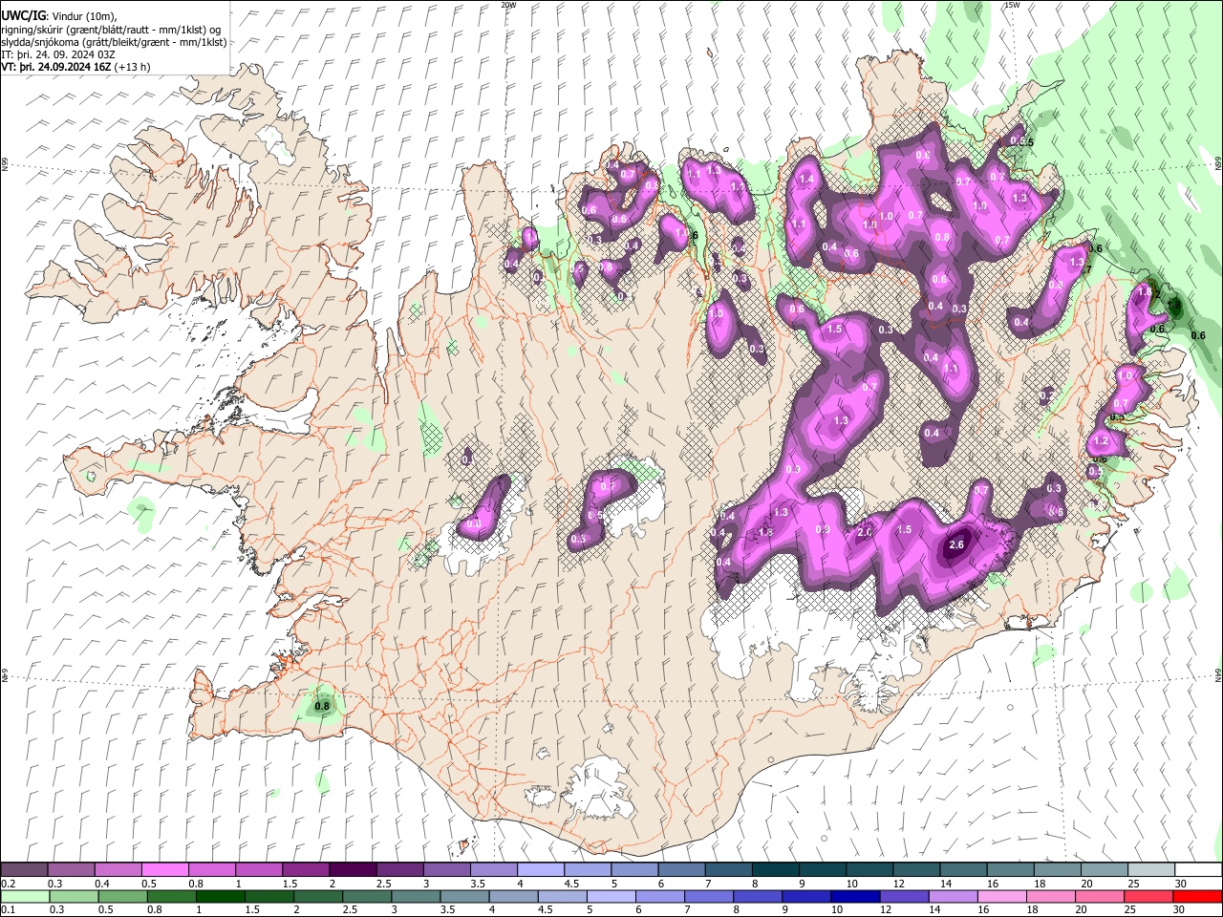
Task: Click the VT: þri. 24.09.2024 16Z (+13 h) line
Action: pyautogui.click(x=75, y=68)
